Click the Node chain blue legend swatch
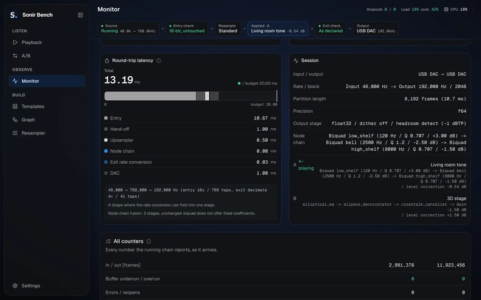Screen dimensions: 481x300 pos(106,151)
